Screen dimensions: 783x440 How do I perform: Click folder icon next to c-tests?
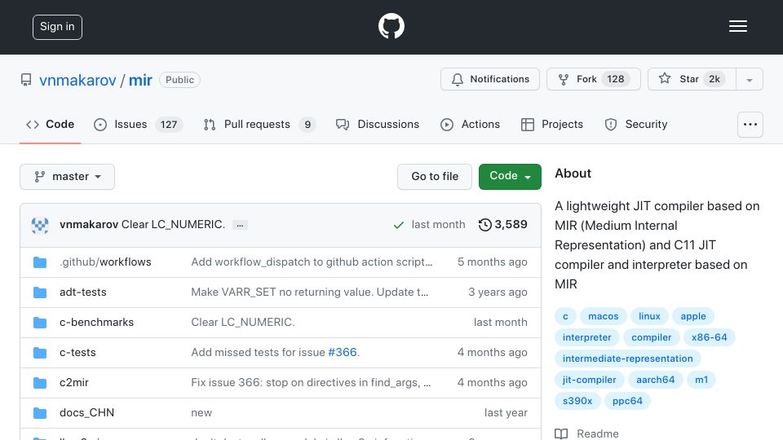[40, 353]
